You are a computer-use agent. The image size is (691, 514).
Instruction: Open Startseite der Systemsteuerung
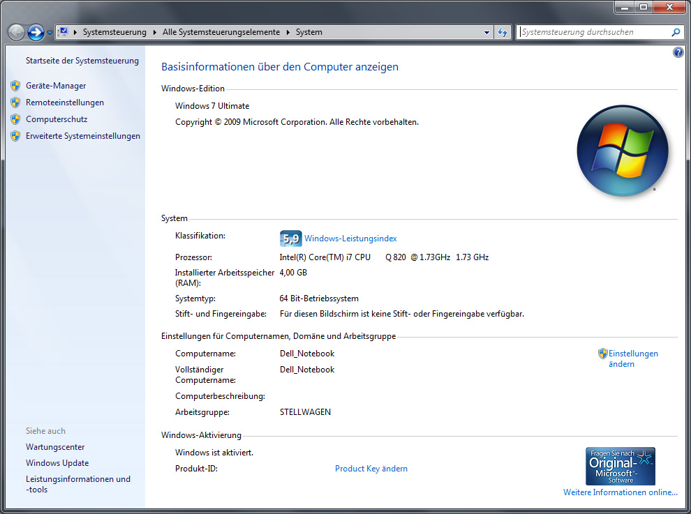pyautogui.click(x=82, y=61)
